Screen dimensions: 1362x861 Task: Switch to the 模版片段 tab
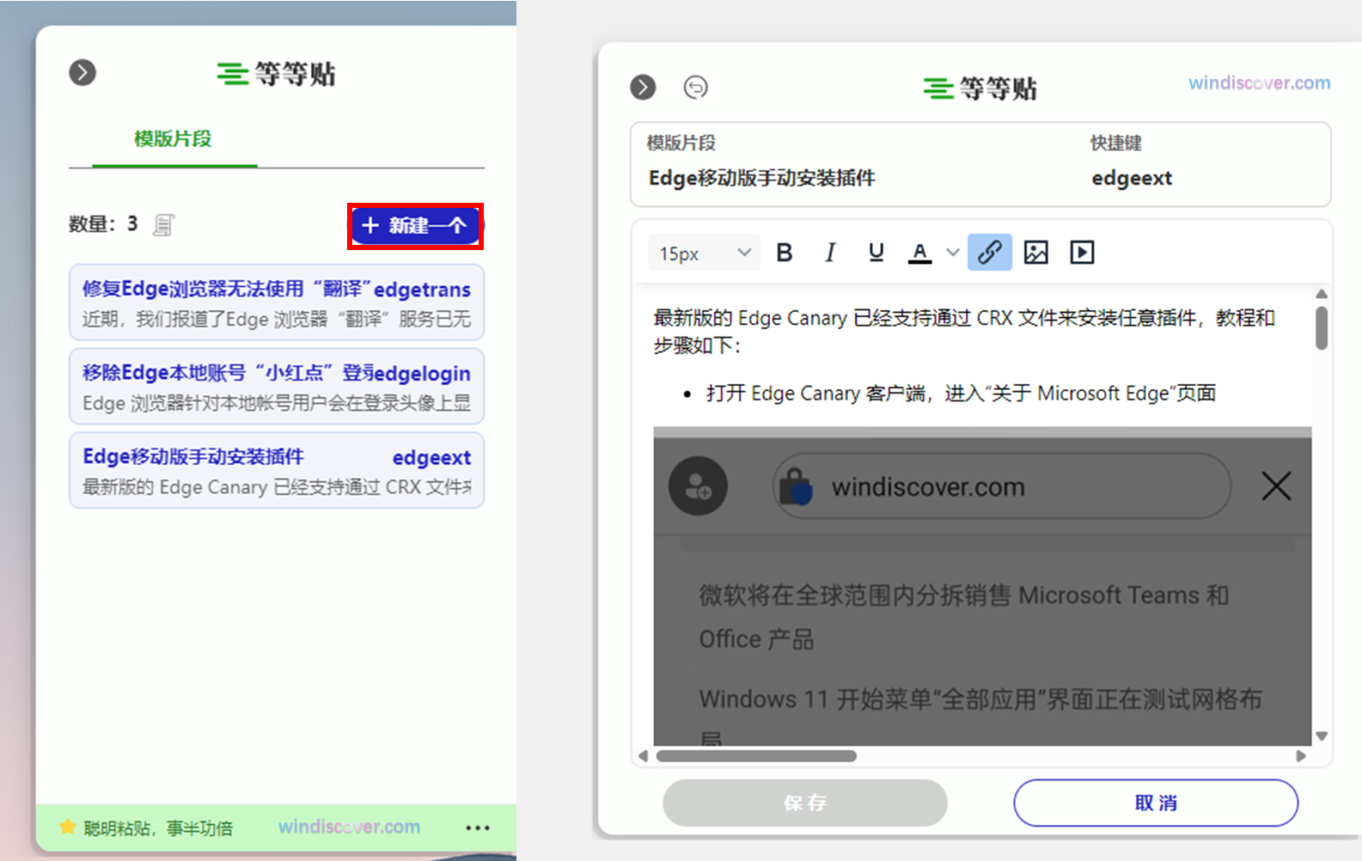[x=173, y=138]
